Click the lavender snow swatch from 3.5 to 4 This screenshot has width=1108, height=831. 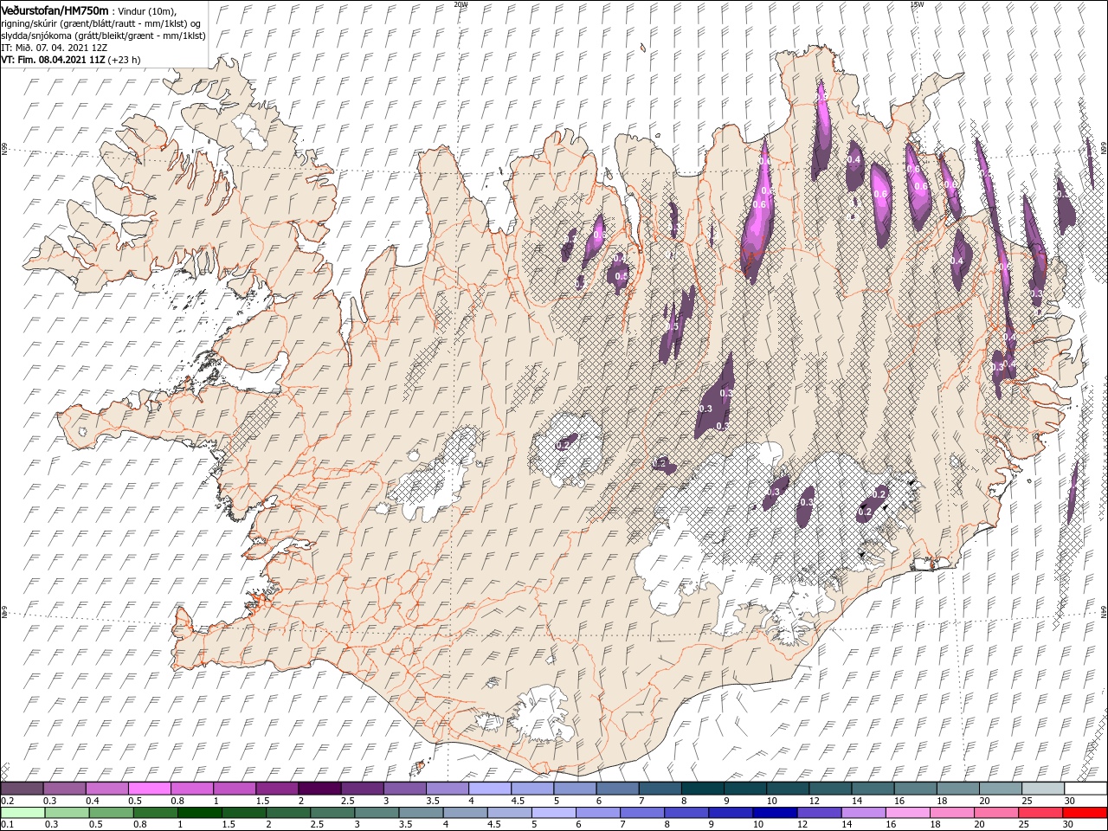(446, 789)
